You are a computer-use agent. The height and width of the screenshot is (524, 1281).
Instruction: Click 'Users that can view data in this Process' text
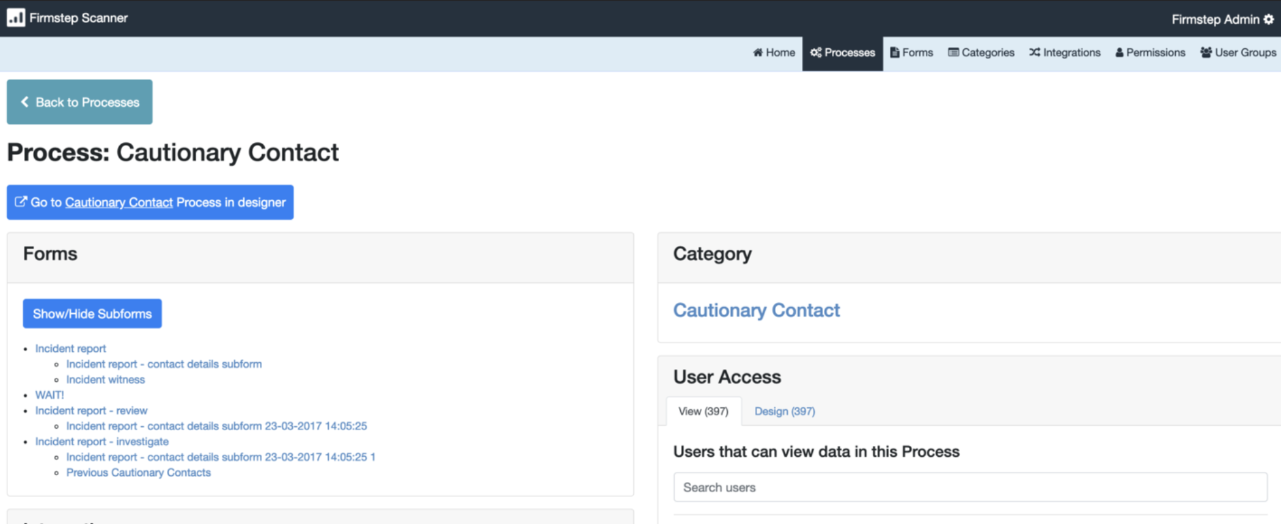tap(817, 451)
